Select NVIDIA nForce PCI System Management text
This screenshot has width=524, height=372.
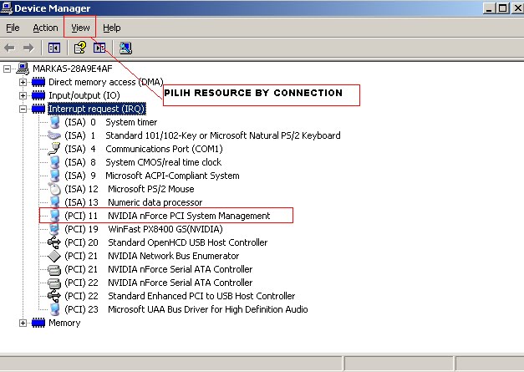pyautogui.click(x=167, y=216)
